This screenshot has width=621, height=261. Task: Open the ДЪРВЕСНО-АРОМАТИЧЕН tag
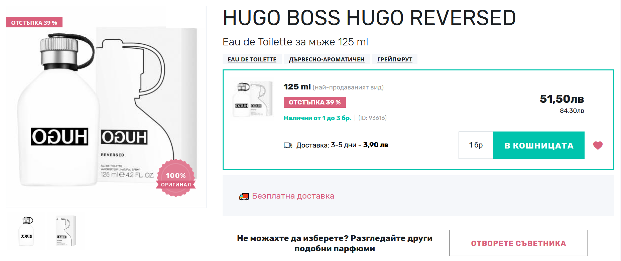coord(327,59)
